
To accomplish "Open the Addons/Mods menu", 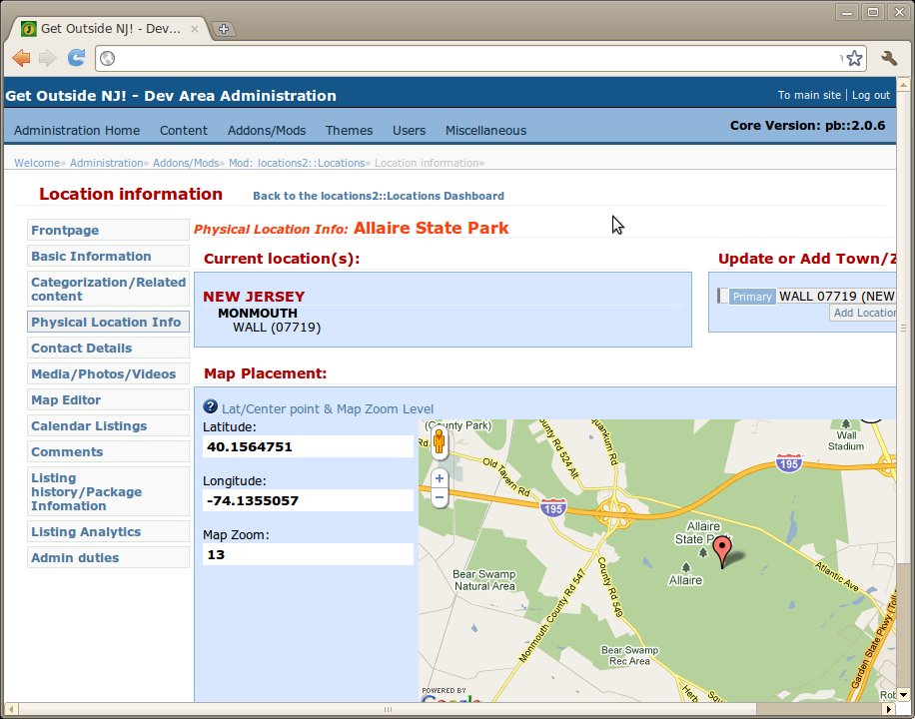I will [266, 131].
